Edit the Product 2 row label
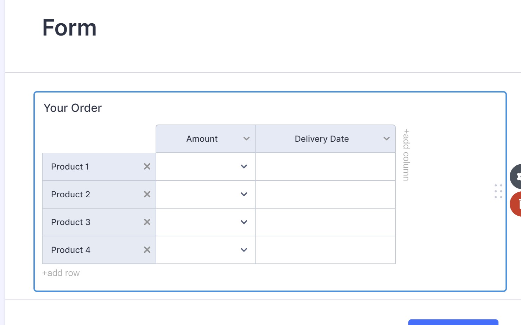Viewport: 521px width, 325px height. (x=71, y=195)
